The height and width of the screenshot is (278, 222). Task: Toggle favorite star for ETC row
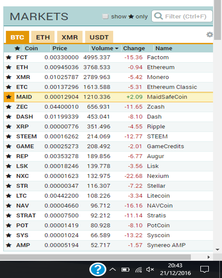coord(9,87)
